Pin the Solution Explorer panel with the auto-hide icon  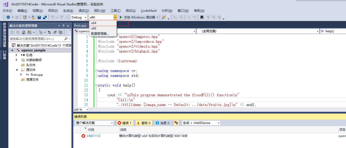pyautogui.click(x=64, y=26)
